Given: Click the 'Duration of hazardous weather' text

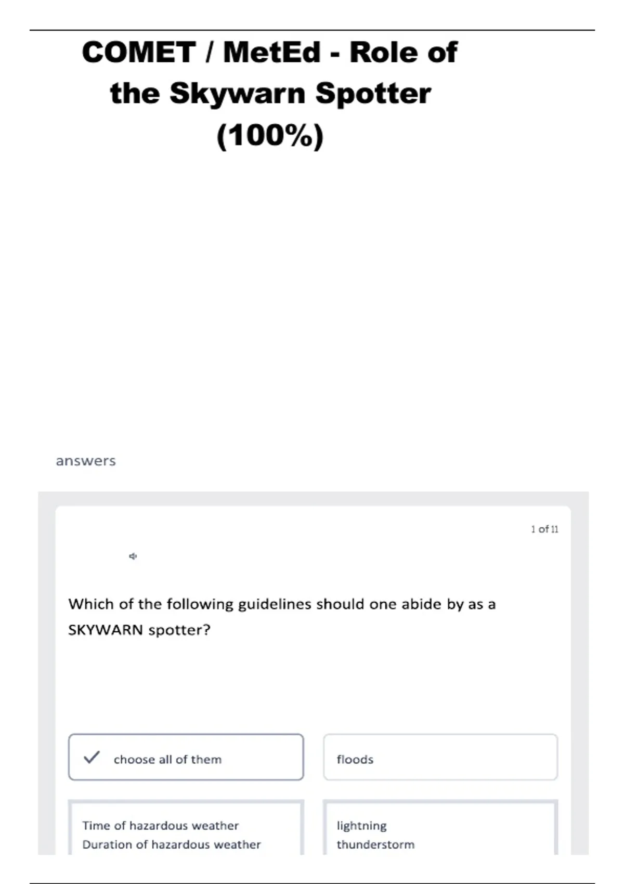Looking at the screenshot, I should coord(172,844).
